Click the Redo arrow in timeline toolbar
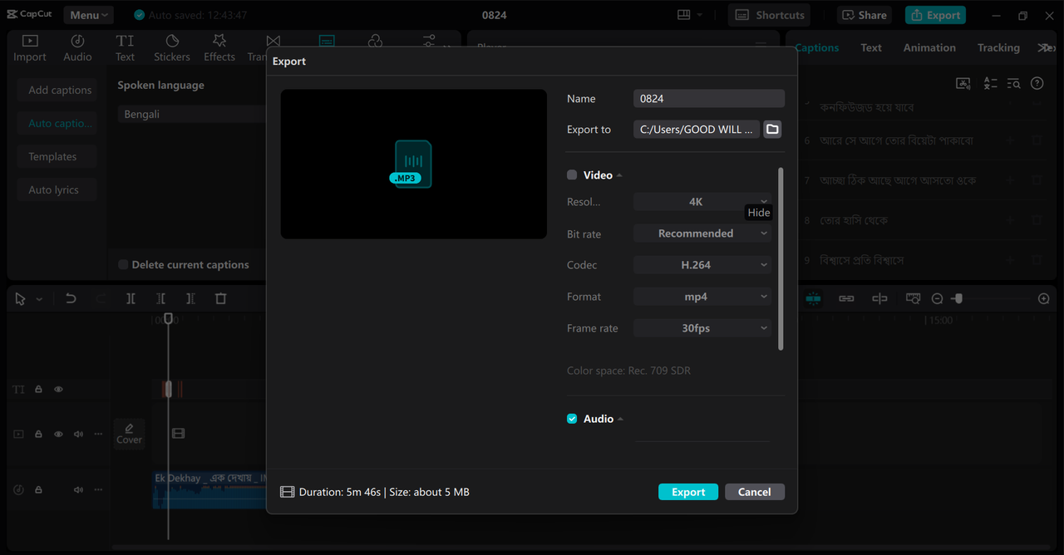This screenshot has width=1064, height=555. click(101, 298)
